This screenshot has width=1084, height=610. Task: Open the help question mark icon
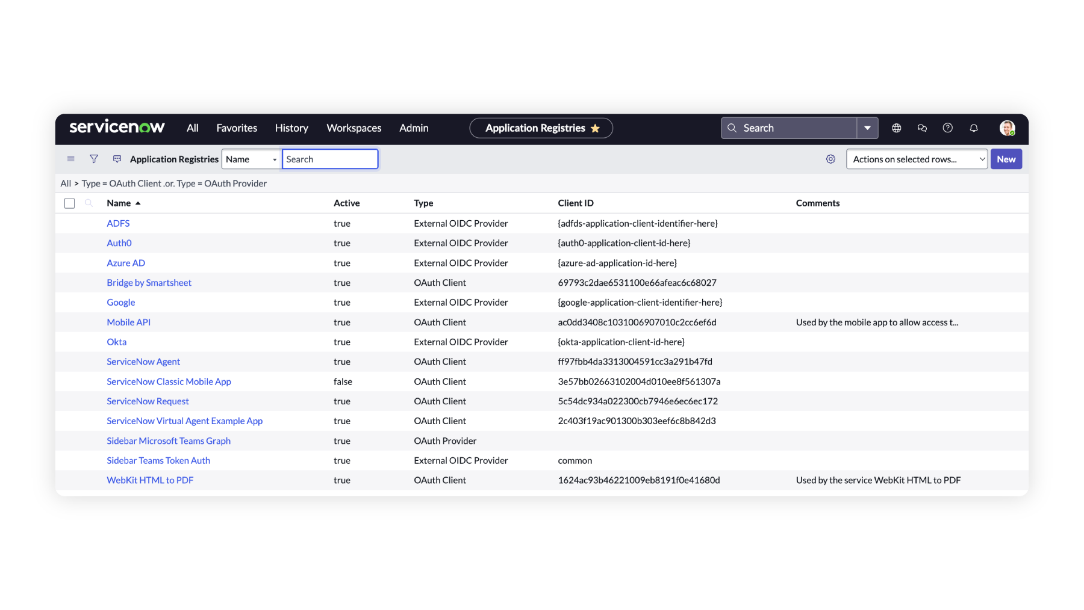[947, 128]
